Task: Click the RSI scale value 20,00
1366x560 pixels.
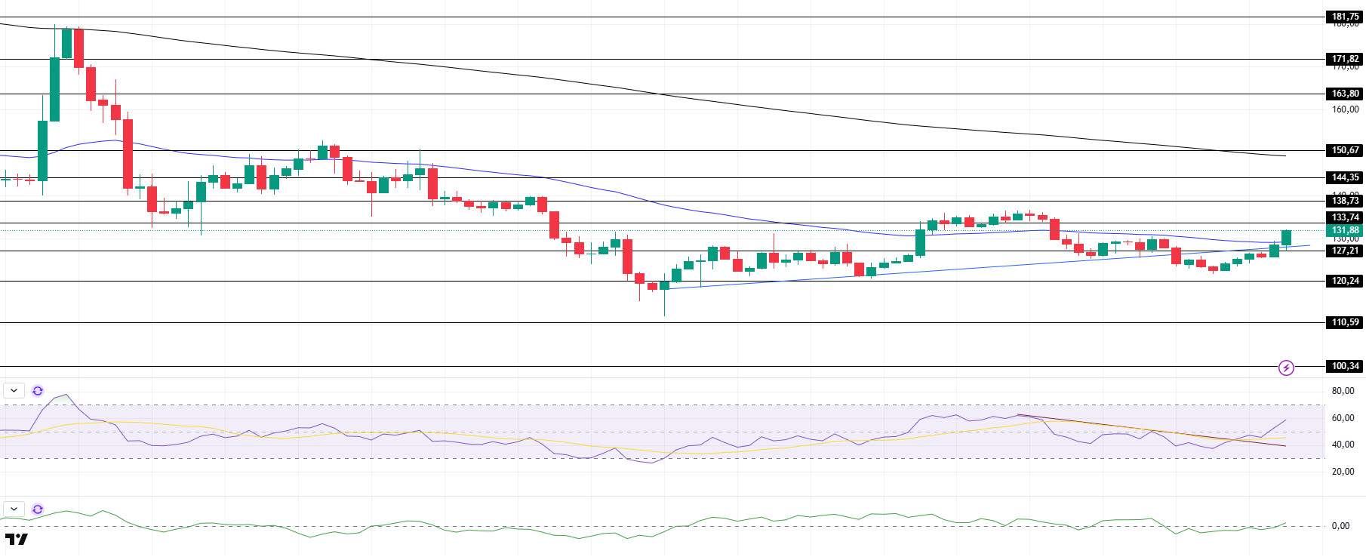Action: [x=1343, y=472]
